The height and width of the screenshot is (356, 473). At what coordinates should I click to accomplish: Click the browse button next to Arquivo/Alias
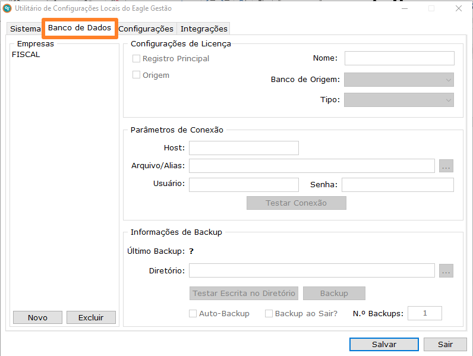pyautogui.click(x=446, y=166)
